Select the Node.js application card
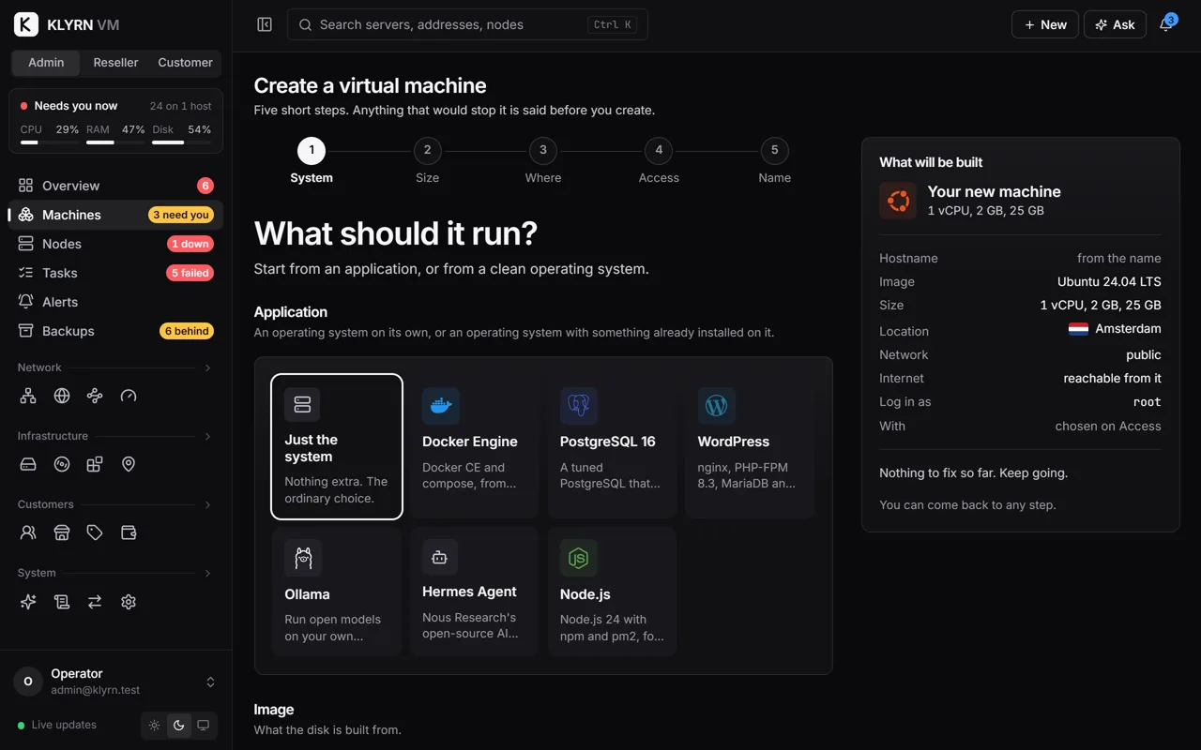Screen dimensions: 1201x750 pos(613,591)
